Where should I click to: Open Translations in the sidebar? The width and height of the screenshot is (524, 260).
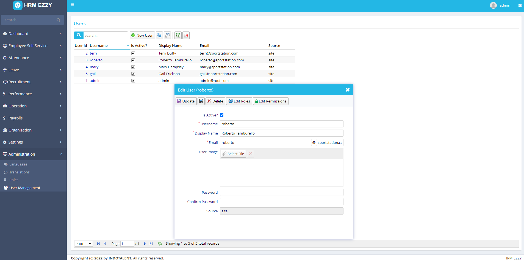pos(19,172)
